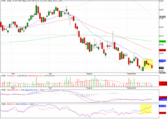This screenshot has width=167, height=119.
Task: Click the red 38.8959 RSI value tag
Action: tap(163, 113)
